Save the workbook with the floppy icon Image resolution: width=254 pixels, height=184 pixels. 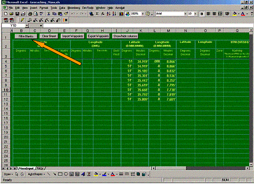[x=17, y=14]
